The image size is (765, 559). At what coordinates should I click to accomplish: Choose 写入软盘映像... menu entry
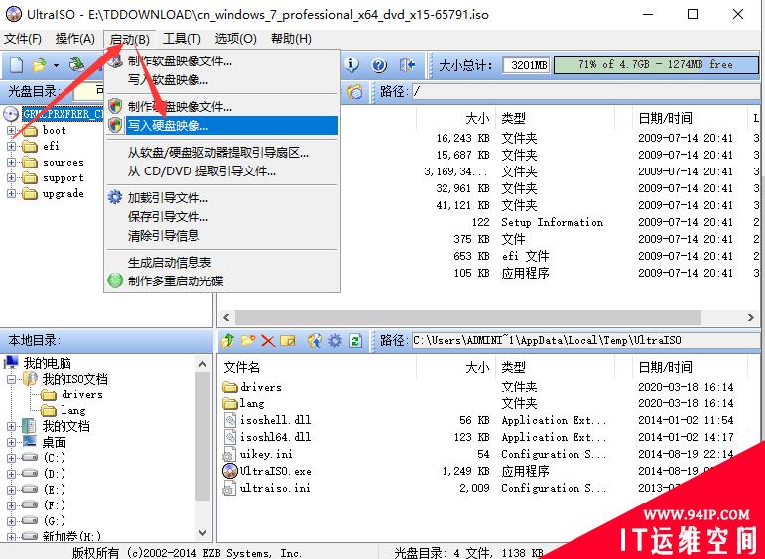point(222,79)
